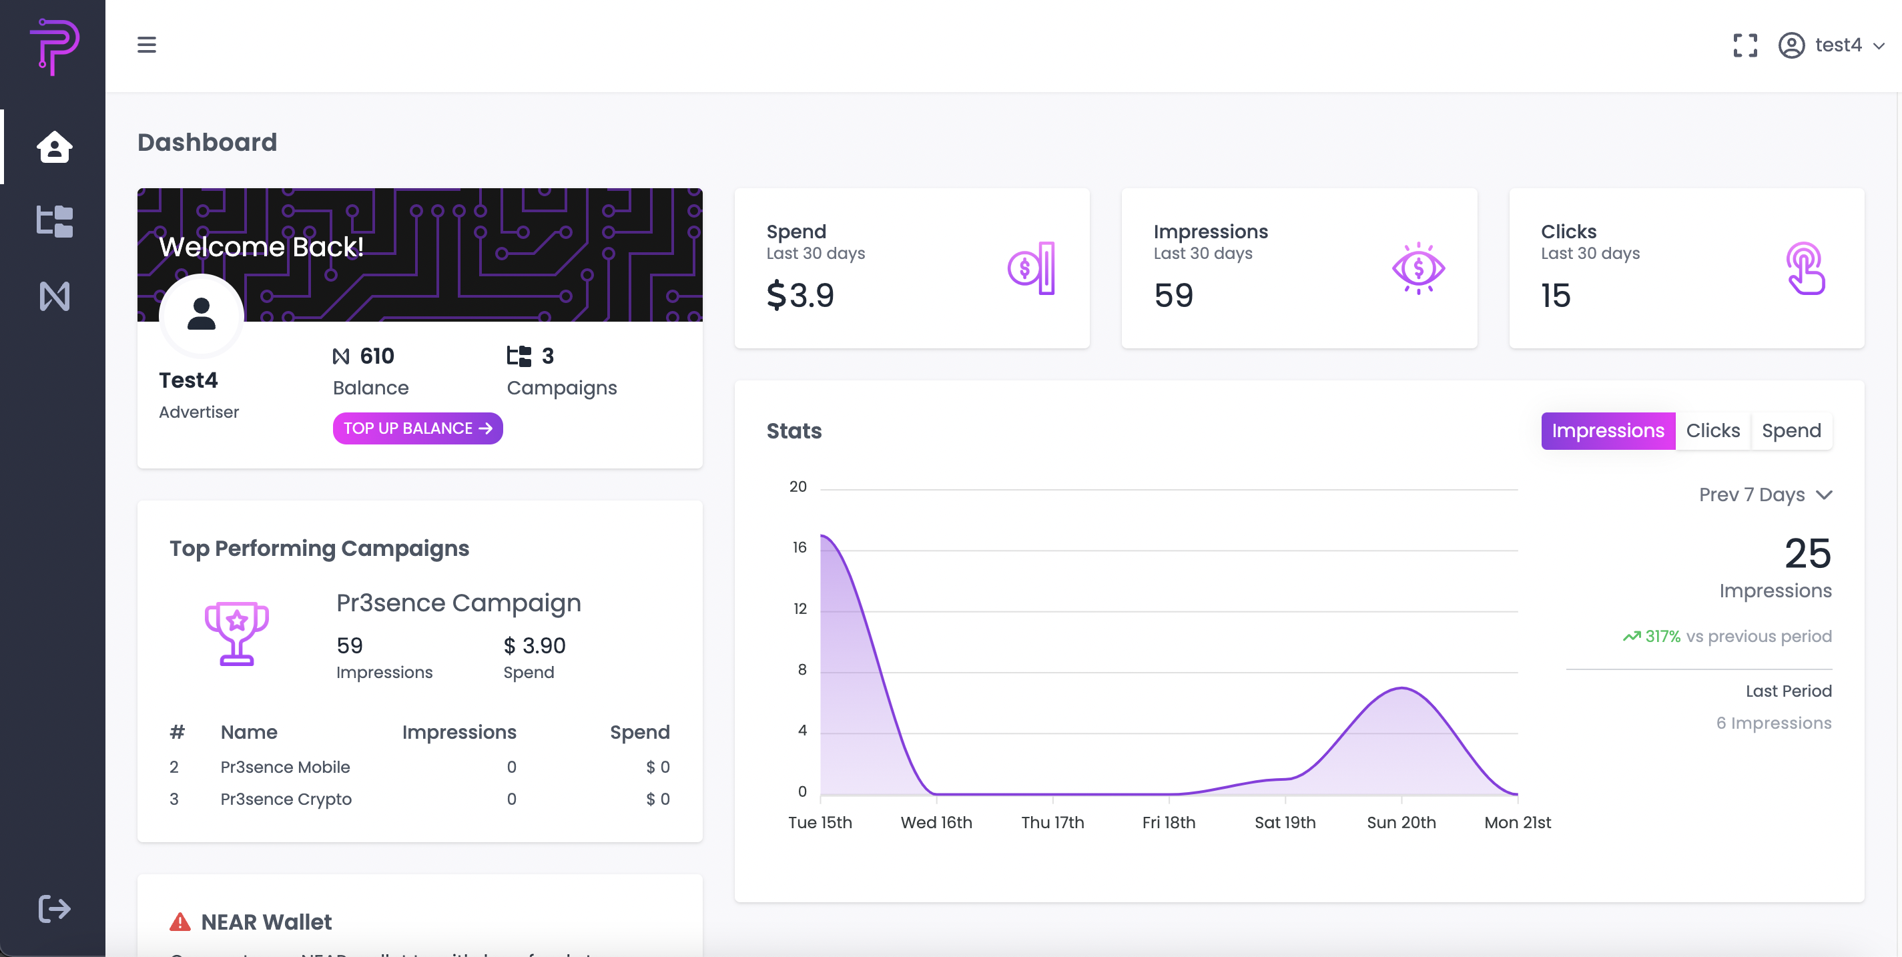
Task: Toggle the hamburger menu icon
Action: pos(147,45)
